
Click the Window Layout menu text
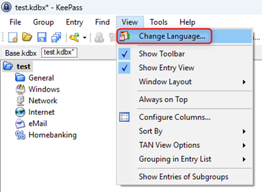pos(165,82)
